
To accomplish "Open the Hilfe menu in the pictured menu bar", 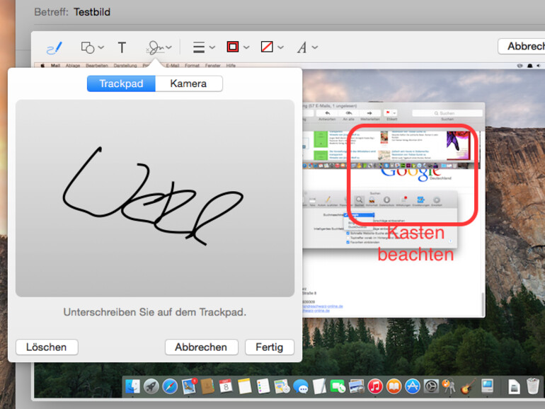I will (x=231, y=65).
